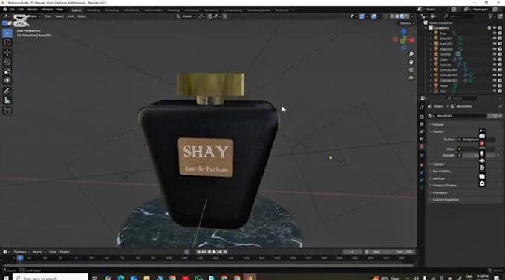Switch to the Modeling workspace tab
The width and height of the screenshot is (505, 280).
[x=93, y=10]
